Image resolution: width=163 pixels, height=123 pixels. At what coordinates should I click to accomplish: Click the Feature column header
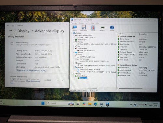click(x=120, y=34)
